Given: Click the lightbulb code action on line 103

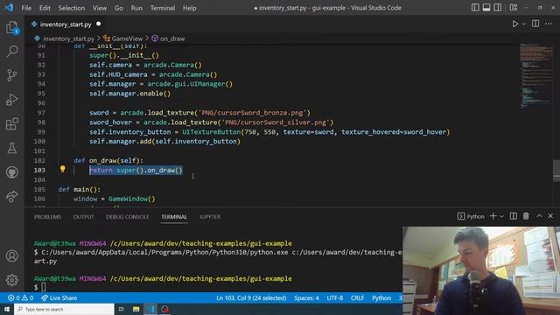Looking at the screenshot, I should pyautogui.click(x=62, y=169).
